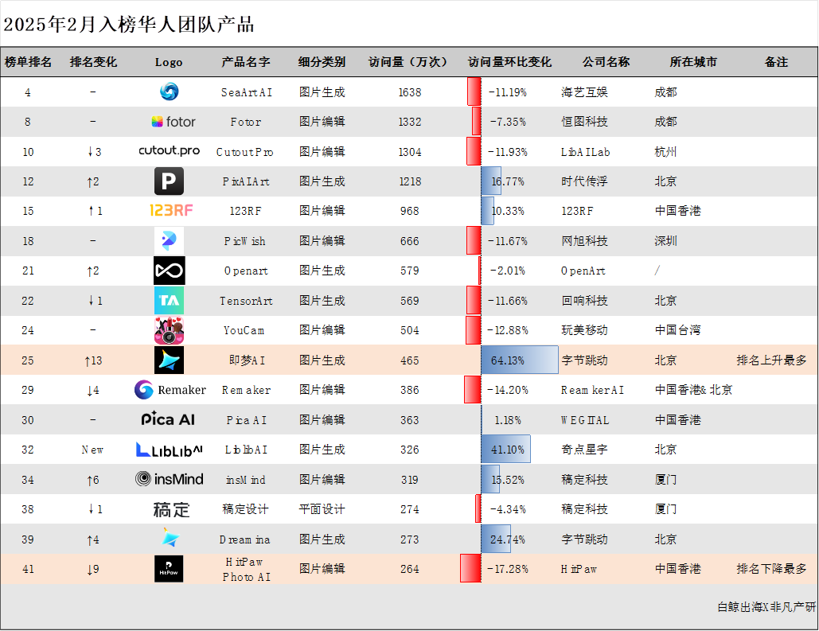Click the '访问量（万次）' column header
The width and height of the screenshot is (819, 631).
click(408, 62)
